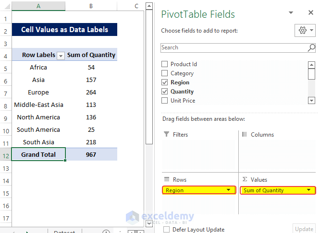Enable the Product Id field checkbox
The height and width of the screenshot is (233, 320).
tap(165, 64)
